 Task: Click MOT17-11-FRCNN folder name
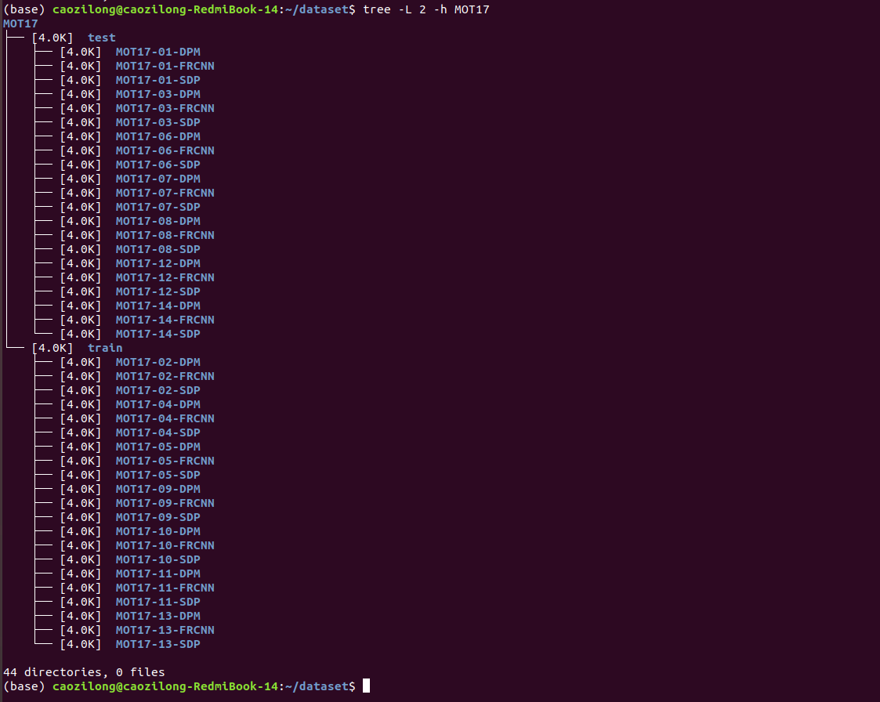point(165,588)
